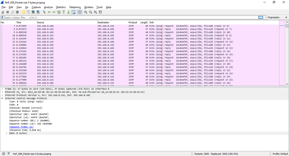The height and width of the screenshot is (156, 289).
Task: Click the display filter bookmark icon
Action: [2, 17]
